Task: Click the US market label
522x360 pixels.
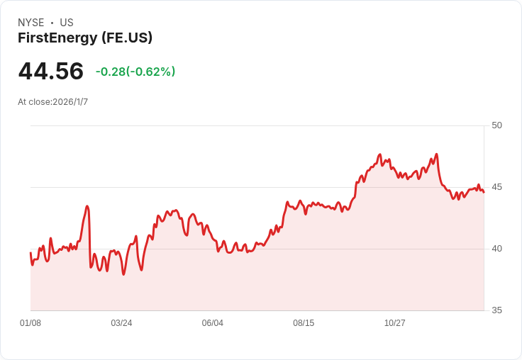Action: point(67,23)
